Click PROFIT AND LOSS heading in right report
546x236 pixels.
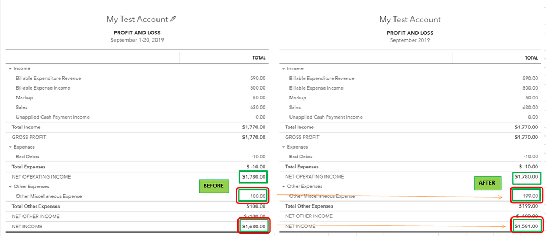(410, 33)
